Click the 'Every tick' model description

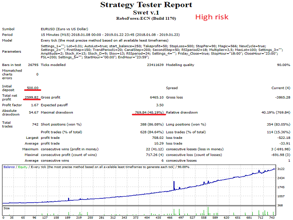pos(105,40)
